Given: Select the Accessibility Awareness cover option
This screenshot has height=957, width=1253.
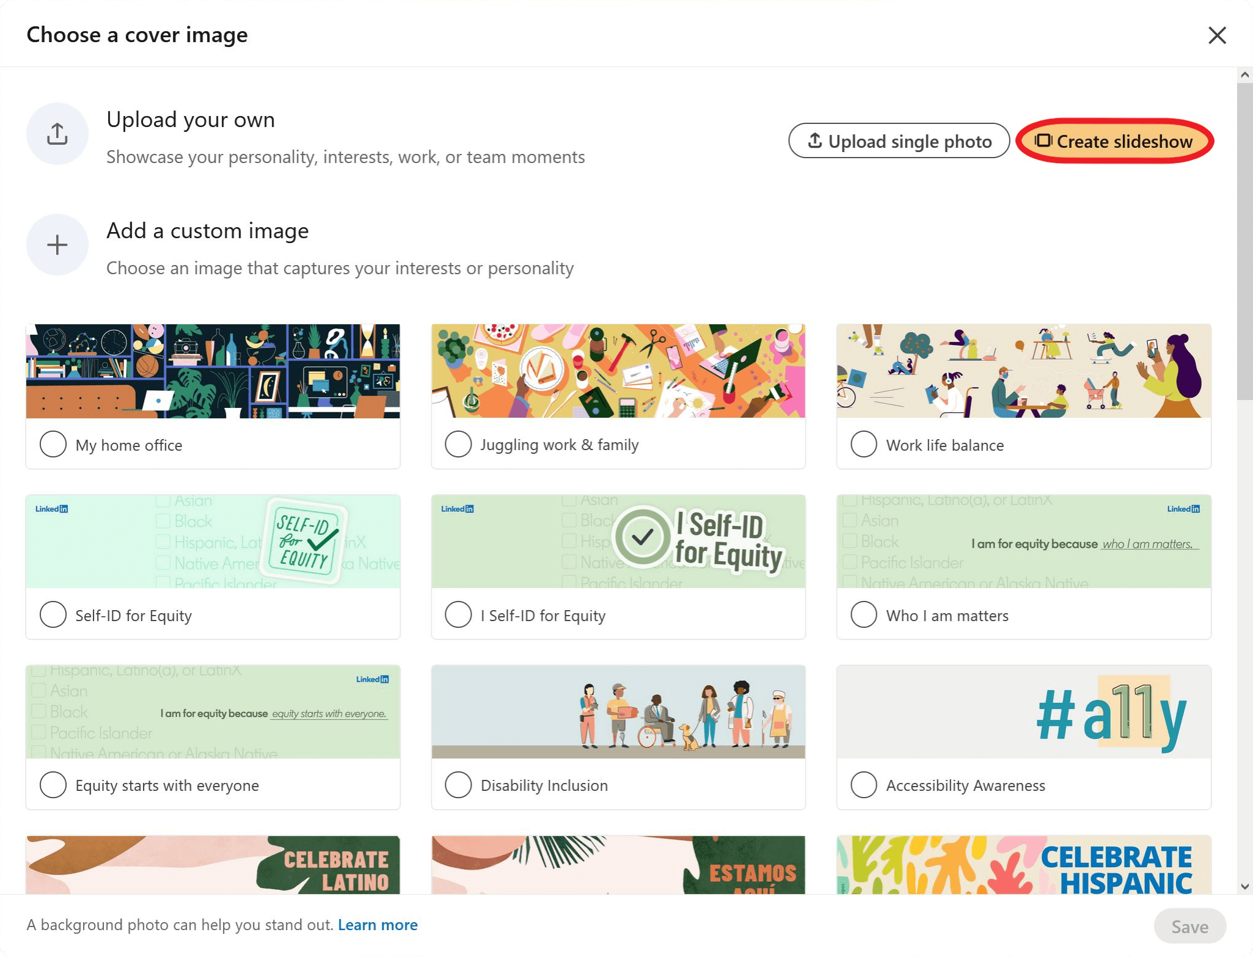Looking at the screenshot, I should pos(863,785).
